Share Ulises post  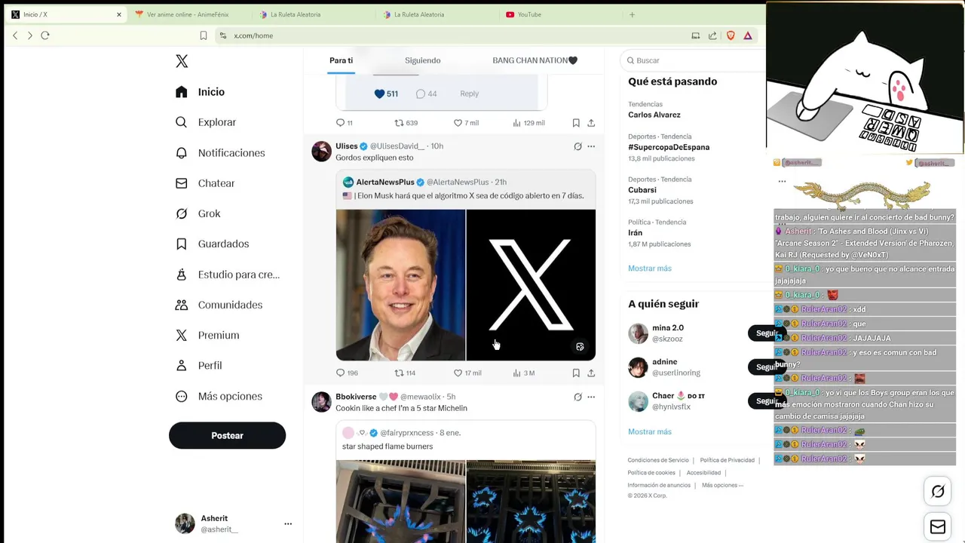(591, 373)
